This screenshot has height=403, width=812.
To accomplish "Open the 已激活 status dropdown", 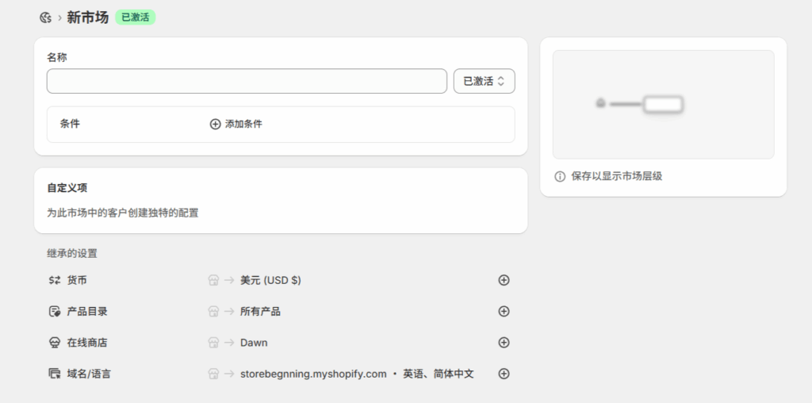I will pyautogui.click(x=484, y=81).
